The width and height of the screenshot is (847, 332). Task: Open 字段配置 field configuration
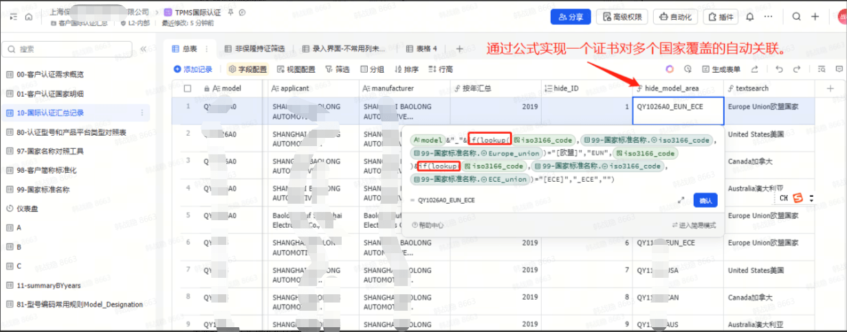(247, 69)
